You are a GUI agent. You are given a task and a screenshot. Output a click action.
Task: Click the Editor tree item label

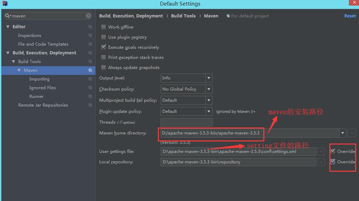(x=19, y=27)
